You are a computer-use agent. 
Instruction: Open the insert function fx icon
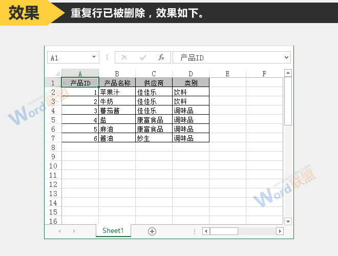(x=161, y=57)
